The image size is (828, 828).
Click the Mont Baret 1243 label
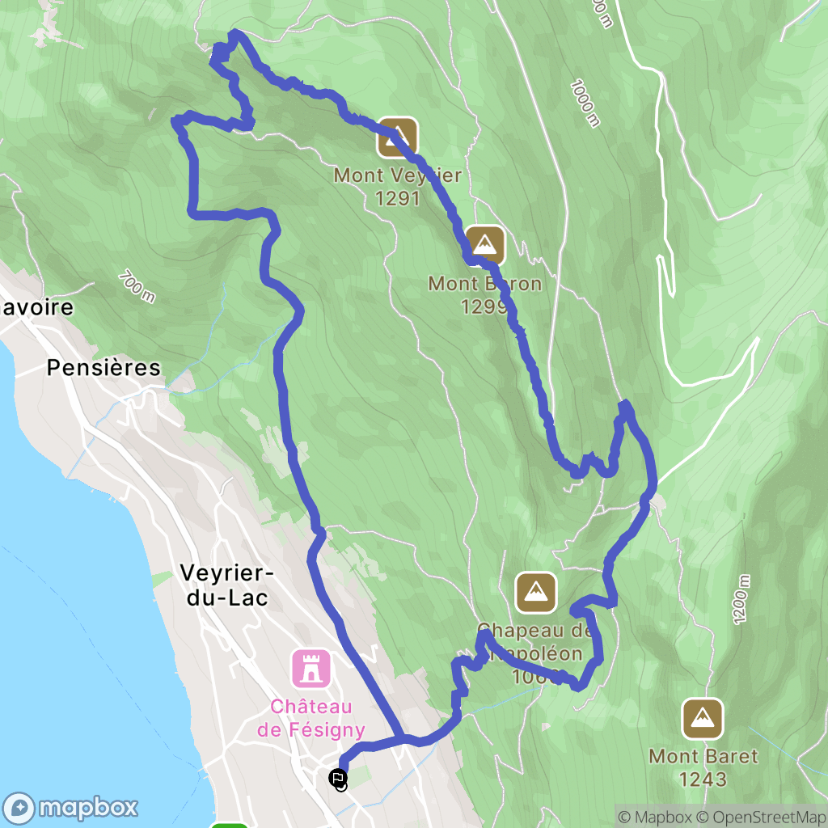click(x=703, y=767)
